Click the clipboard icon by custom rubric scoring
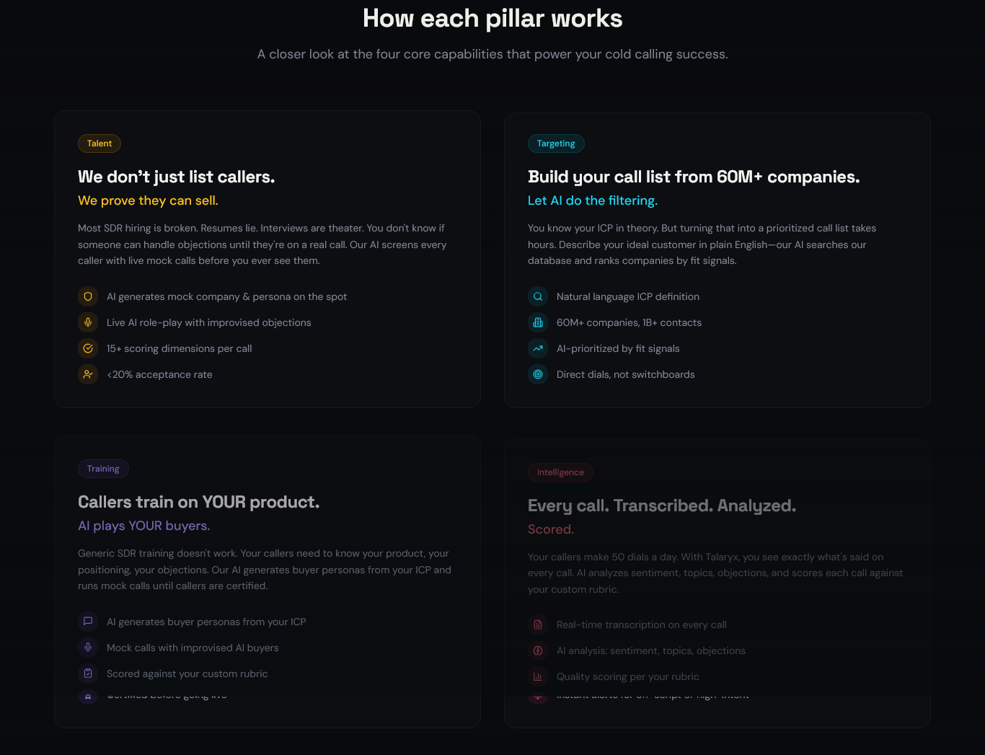 [x=88, y=674]
